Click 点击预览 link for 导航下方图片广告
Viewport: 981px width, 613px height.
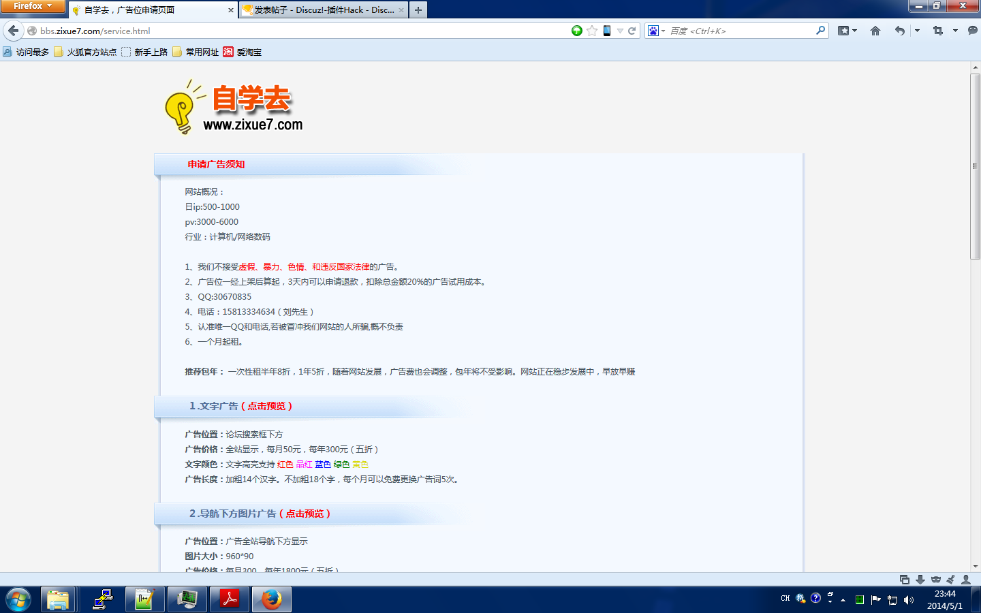[x=305, y=514]
